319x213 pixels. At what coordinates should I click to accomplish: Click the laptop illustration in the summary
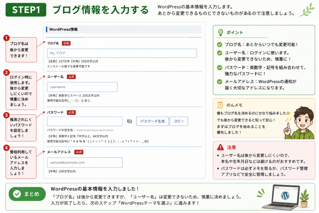(282, 197)
